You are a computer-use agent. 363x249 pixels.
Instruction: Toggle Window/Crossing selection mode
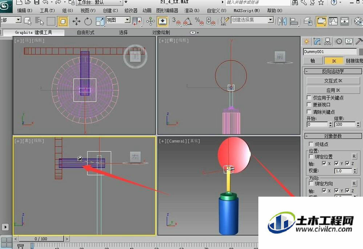(x=63, y=21)
